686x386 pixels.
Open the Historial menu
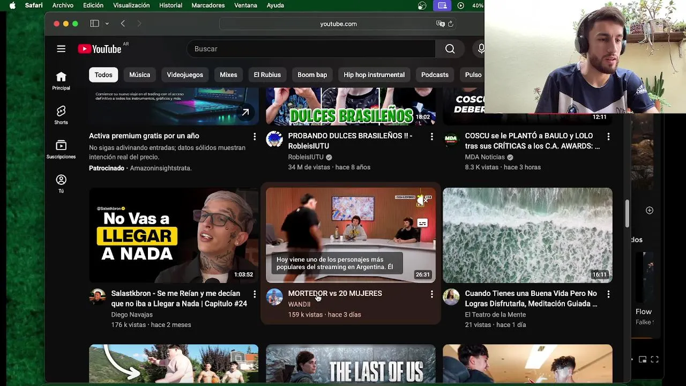170,5
